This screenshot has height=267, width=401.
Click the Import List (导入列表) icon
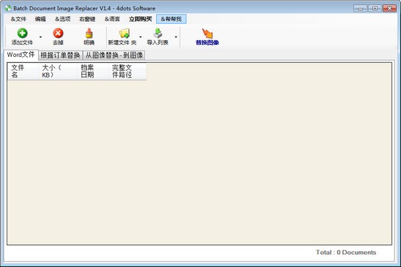tap(158, 33)
